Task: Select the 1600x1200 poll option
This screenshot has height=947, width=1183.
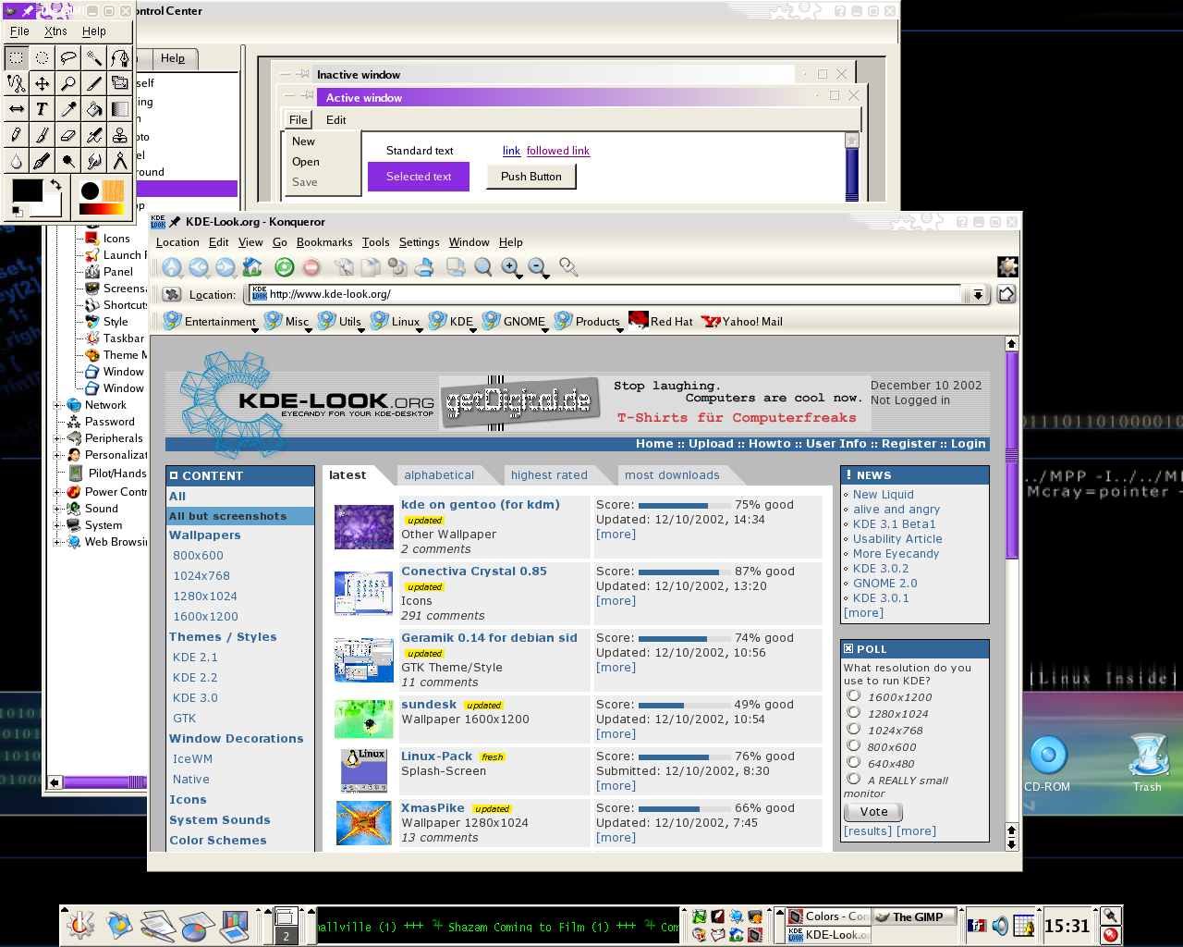Action: (x=854, y=695)
